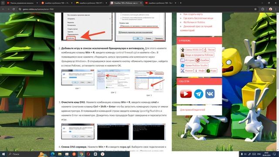Open the notification center icon

point(274,154)
